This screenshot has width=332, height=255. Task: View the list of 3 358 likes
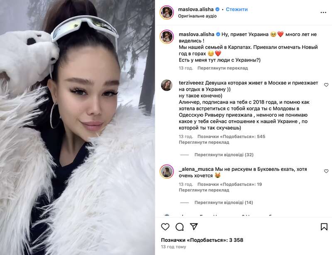point(202,240)
